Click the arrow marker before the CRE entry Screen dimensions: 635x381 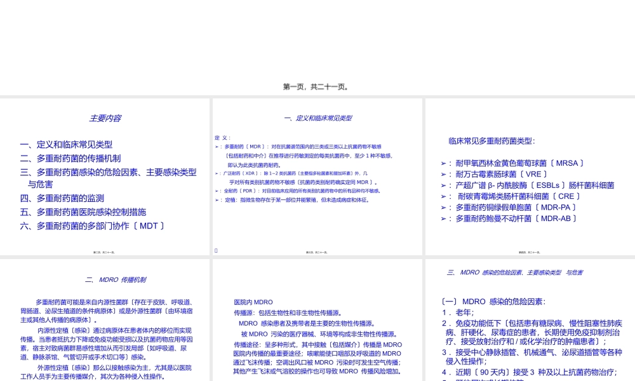point(443,196)
